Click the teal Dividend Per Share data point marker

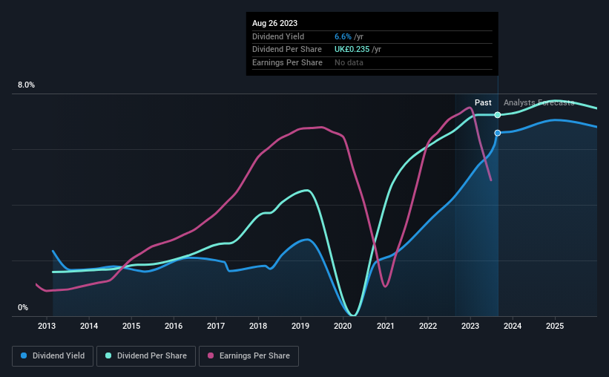pos(498,115)
